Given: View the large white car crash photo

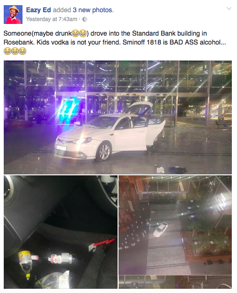Looking at the screenshot, I should point(118,117).
